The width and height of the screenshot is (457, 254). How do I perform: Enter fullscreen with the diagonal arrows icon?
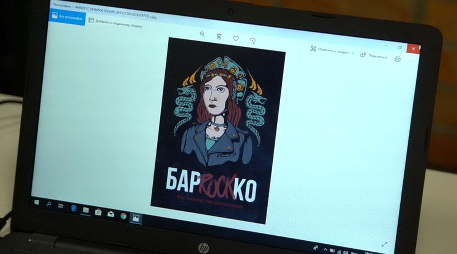point(384,244)
